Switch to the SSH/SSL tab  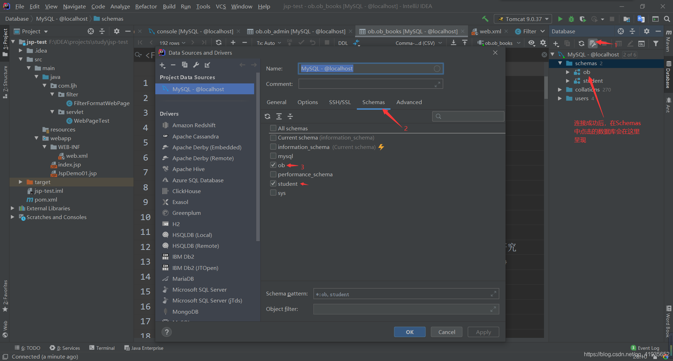tap(340, 102)
